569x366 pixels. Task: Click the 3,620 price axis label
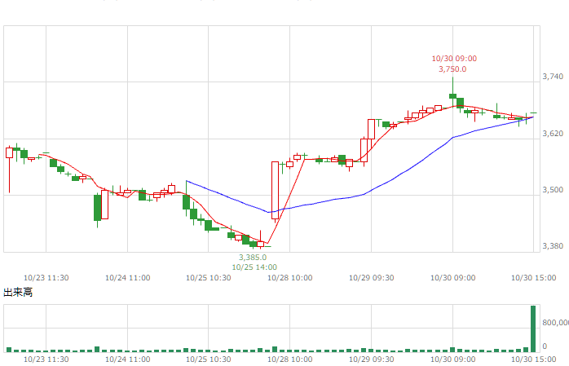(553, 134)
